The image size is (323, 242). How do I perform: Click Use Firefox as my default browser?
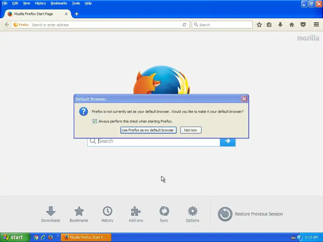pos(148,130)
